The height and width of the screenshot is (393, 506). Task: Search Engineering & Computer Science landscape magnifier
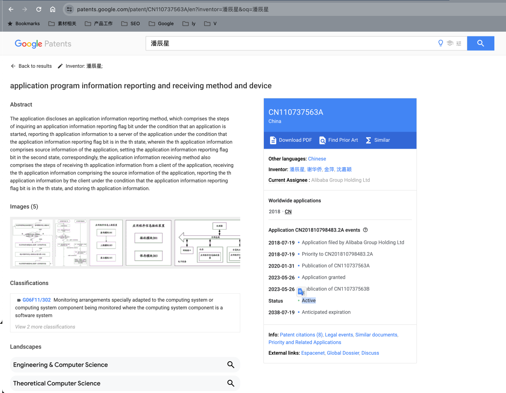[x=231, y=365]
